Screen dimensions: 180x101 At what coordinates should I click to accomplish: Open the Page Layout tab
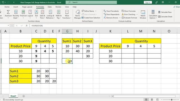click(x=27, y=7)
